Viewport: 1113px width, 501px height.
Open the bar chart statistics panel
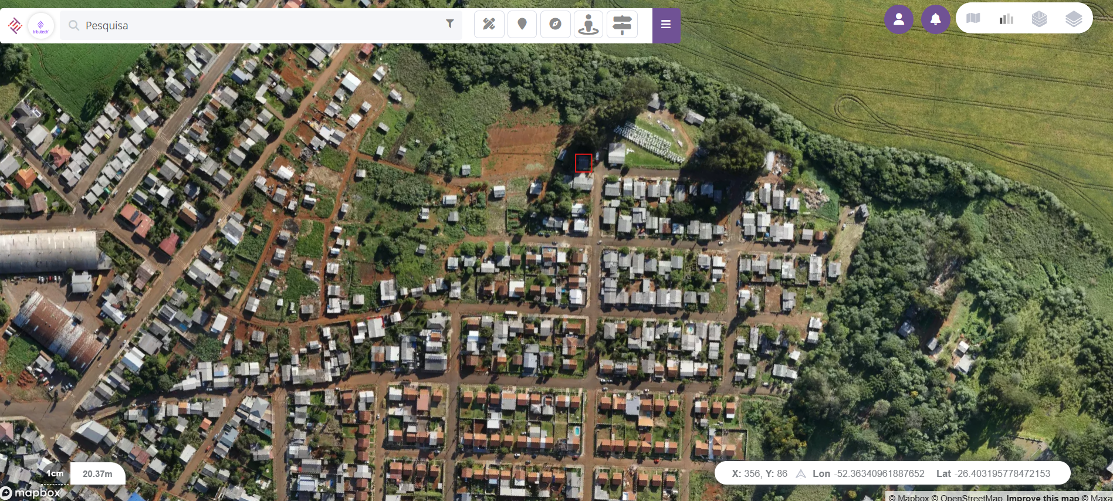1006,19
